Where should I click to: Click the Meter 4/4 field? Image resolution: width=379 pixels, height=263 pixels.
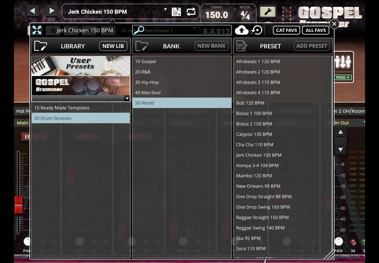[x=245, y=15]
